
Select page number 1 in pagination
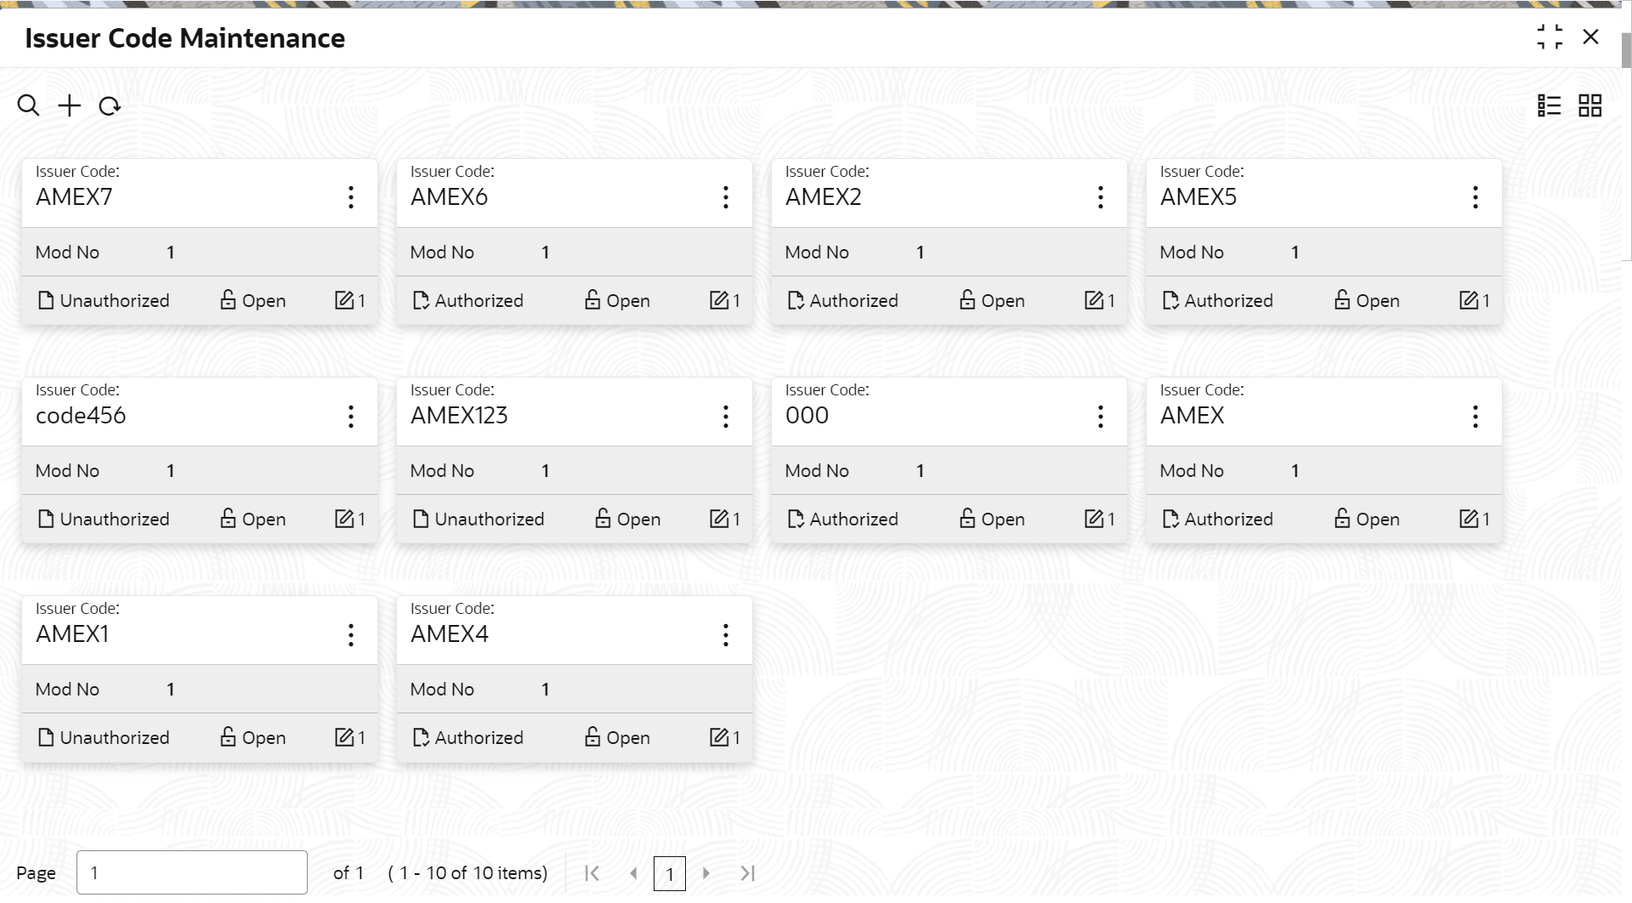point(669,873)
